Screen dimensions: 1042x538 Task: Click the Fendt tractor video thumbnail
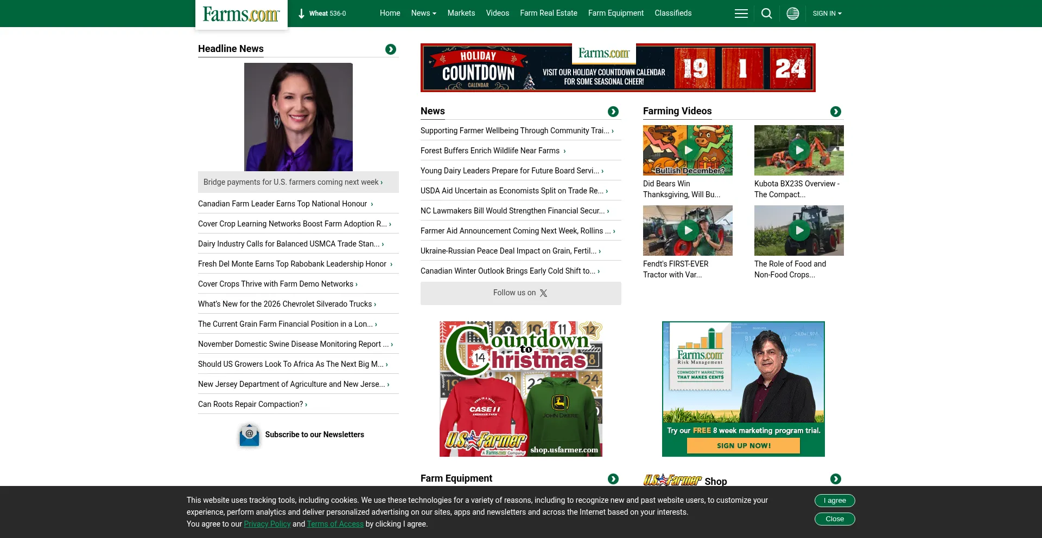click(688, 230)
